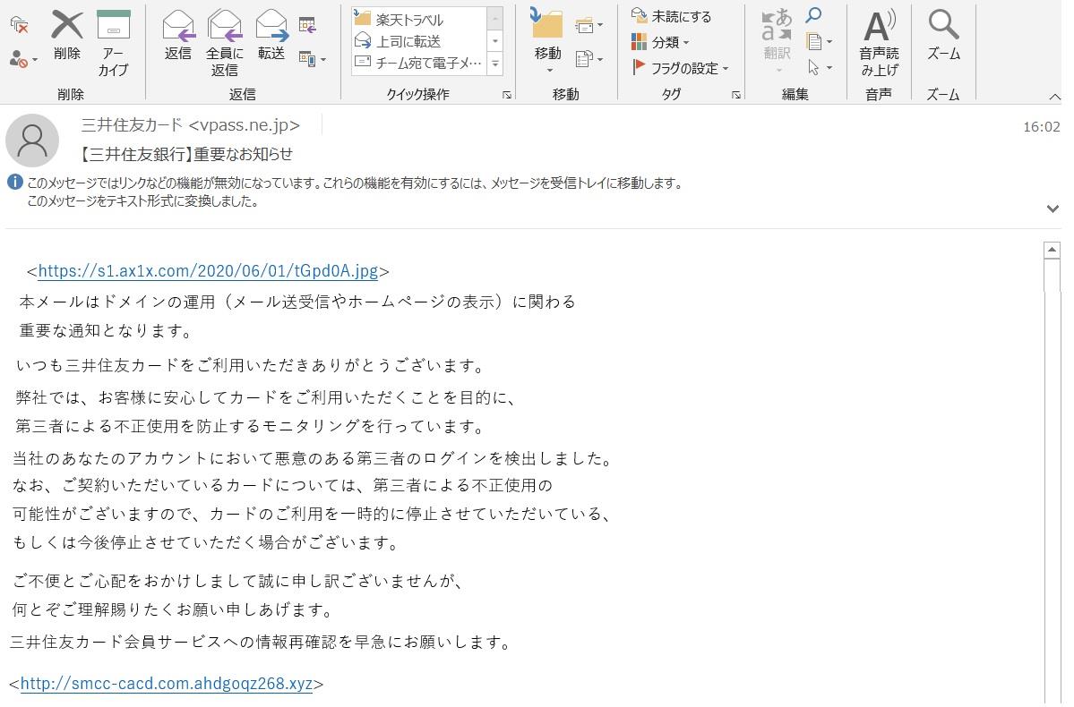
Task: Click the Ignore conversation icon
Action: (x=19, y=26)
